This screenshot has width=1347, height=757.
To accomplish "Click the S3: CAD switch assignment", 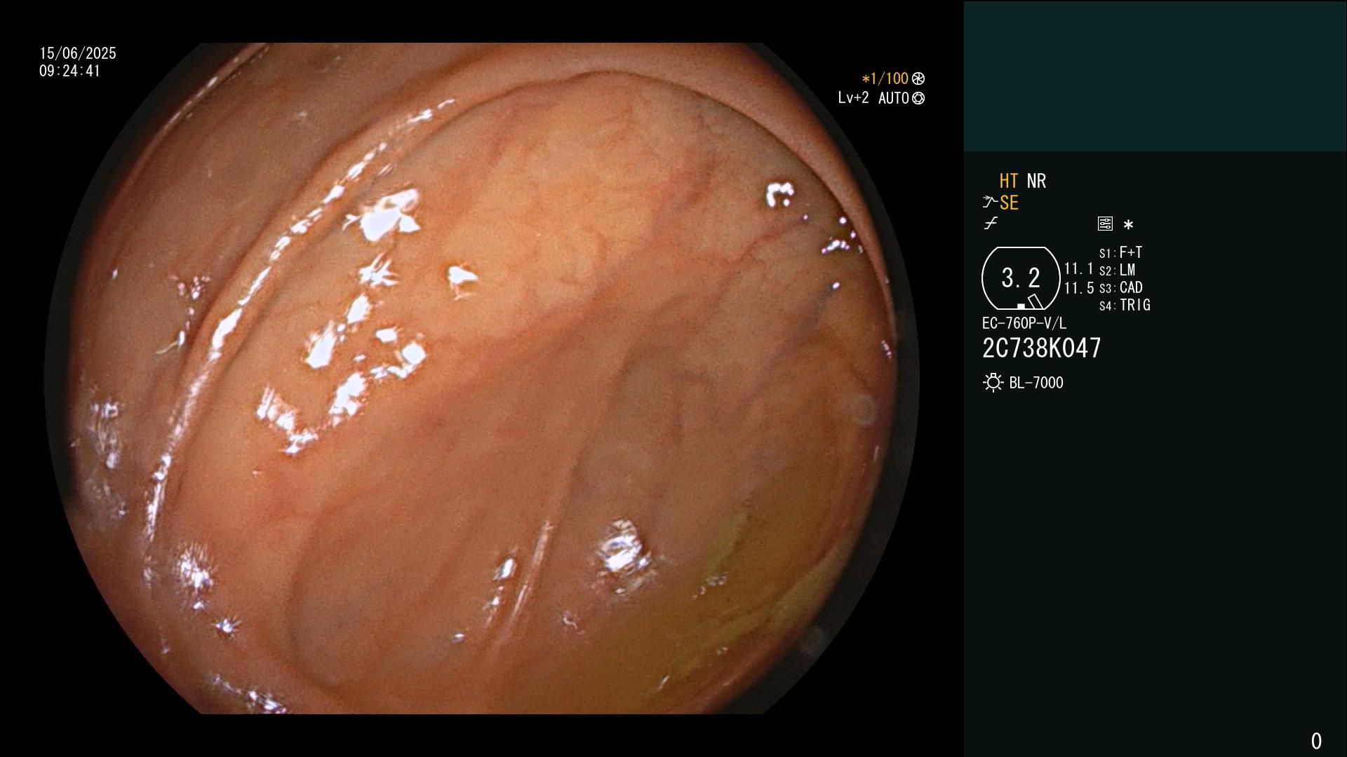I will coord(1120,287).
